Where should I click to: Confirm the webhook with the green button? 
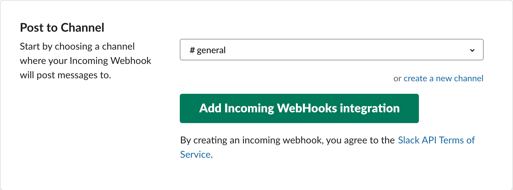pos(299,108)
